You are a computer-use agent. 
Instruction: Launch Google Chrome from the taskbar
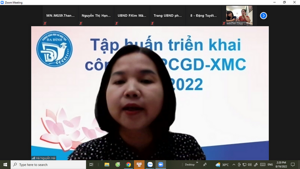point(128,165)
